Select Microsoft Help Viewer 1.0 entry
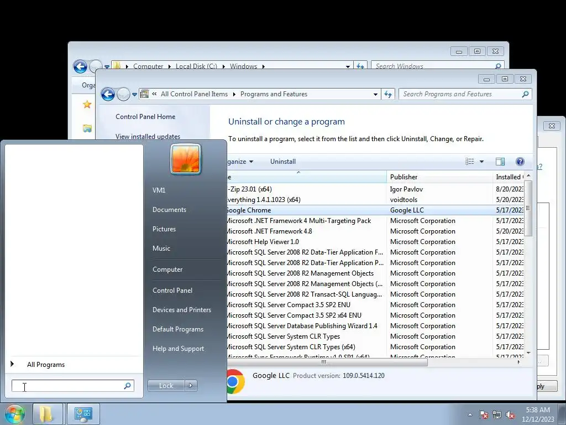Screen dimensions: 566x425 pos(263,242)
